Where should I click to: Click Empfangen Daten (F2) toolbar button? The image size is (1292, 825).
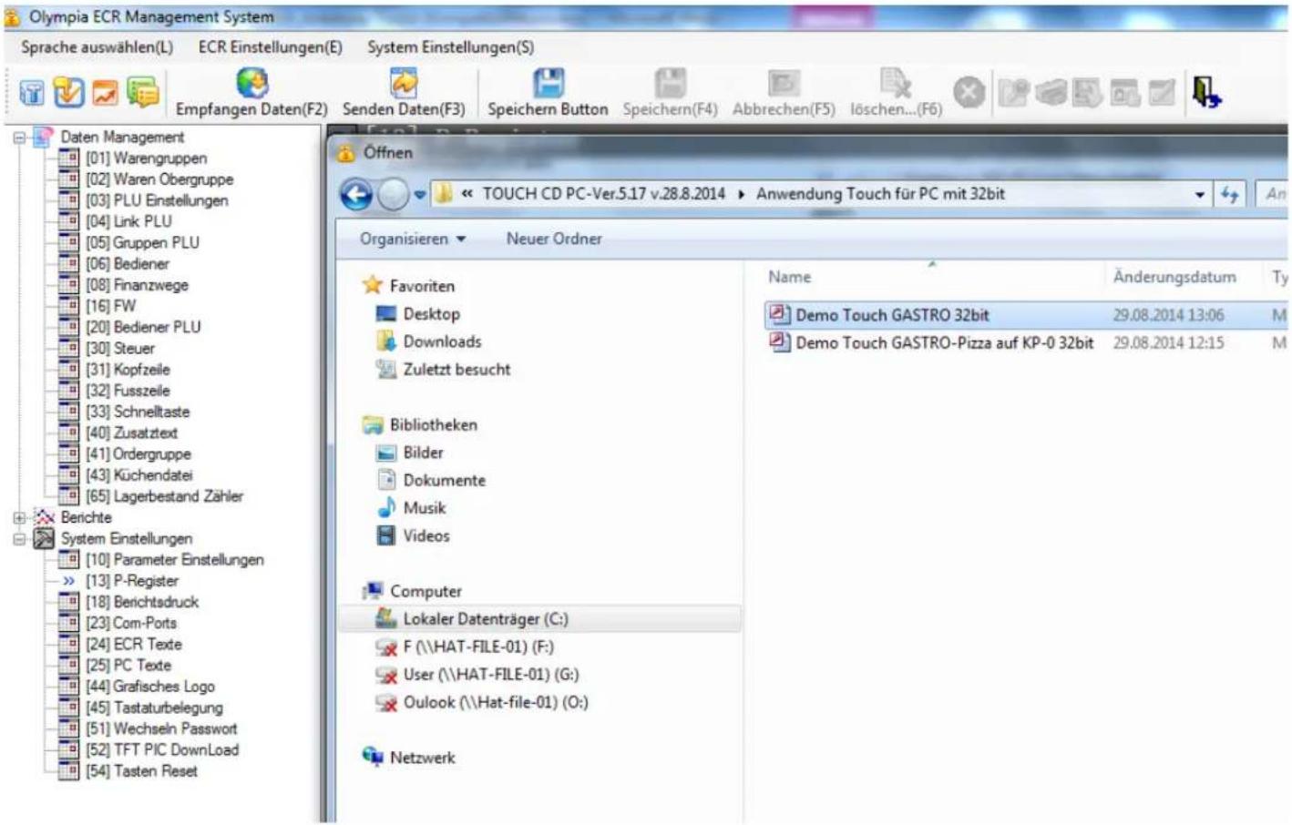251,93
